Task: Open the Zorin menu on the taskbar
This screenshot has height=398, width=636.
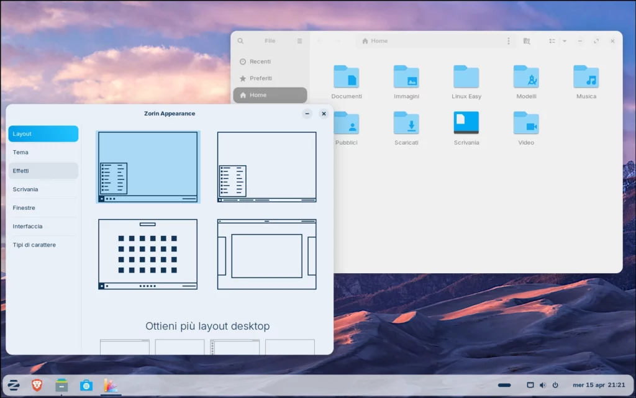Action: click(x=13, y=385)
